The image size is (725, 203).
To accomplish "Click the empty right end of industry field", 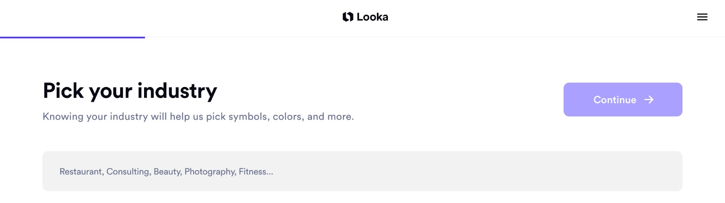I will tap(634, 171).
